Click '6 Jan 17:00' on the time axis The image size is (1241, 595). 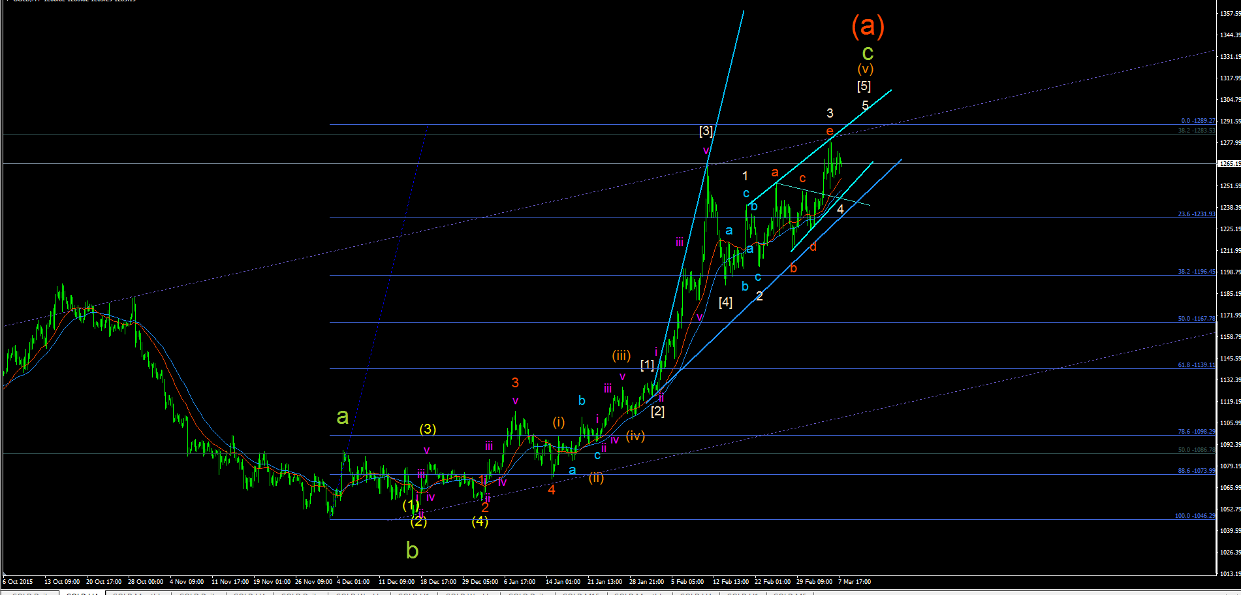(x=520, y=581)
